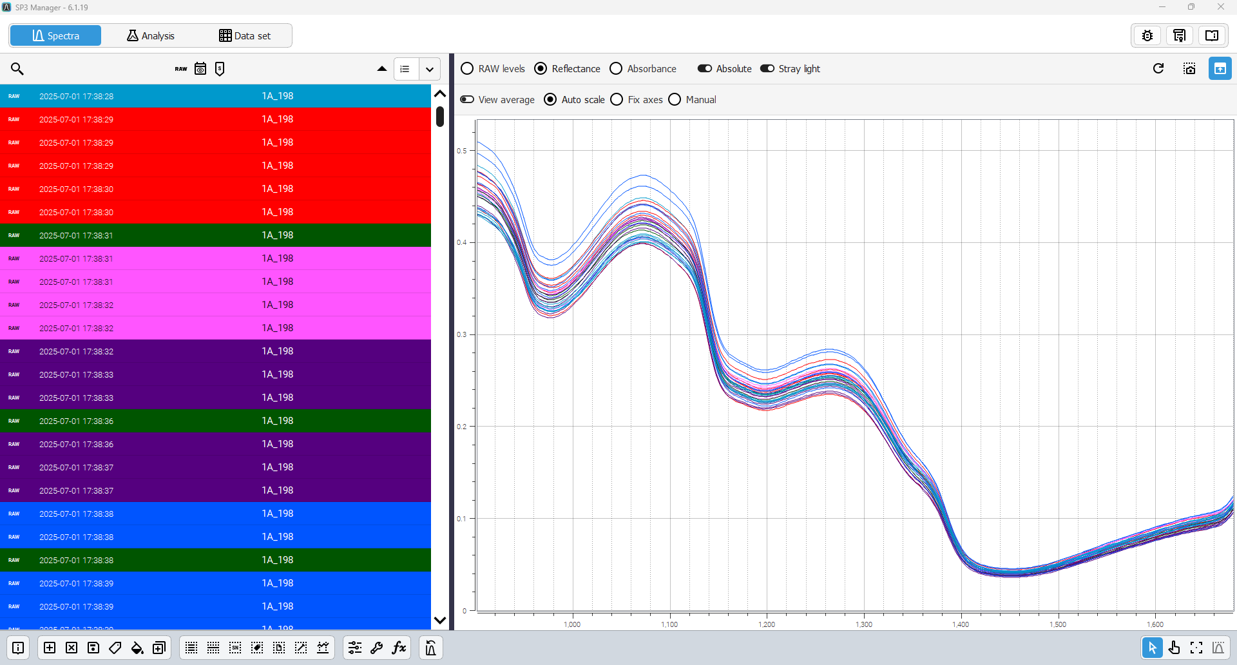Open the sliders settings icon
Image resolution: width=1237 pixels, height=665 pixels.
tap(355, 648)
